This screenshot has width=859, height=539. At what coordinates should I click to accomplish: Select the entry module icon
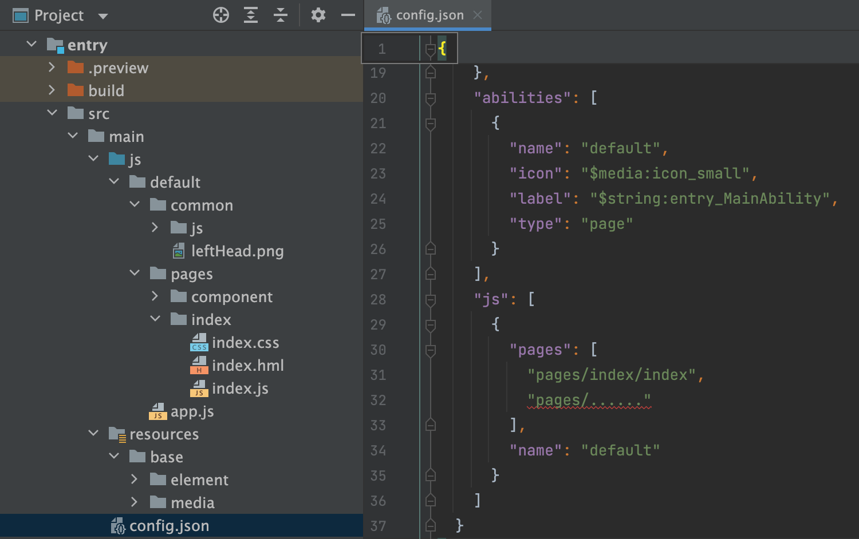tap(55, 45)
